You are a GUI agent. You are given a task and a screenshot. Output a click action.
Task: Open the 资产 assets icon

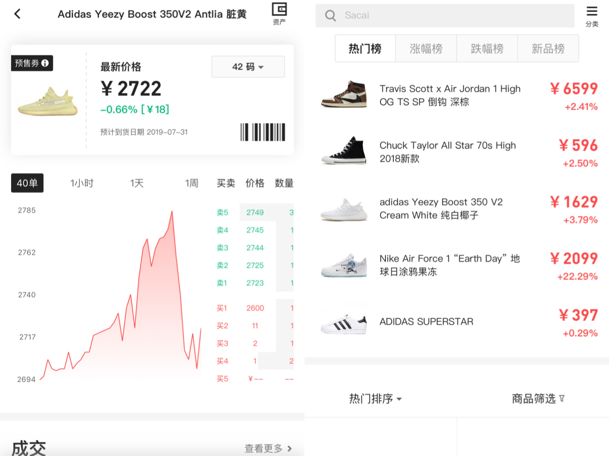pos(279,14)
